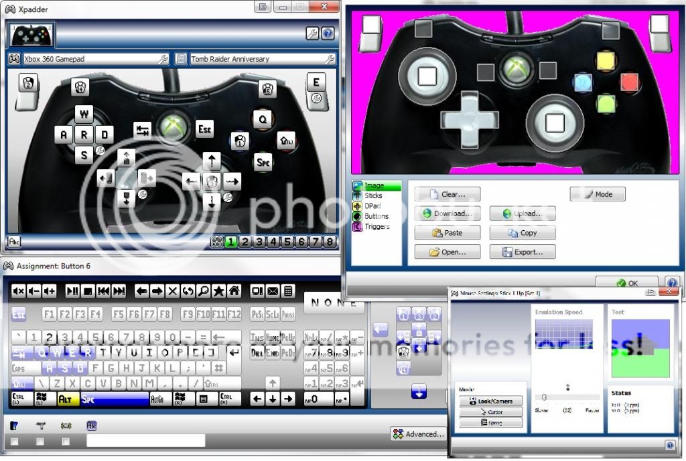Viewport: 686px width, 461px height.
Task: Open the Advanced assignment options
Action: (419, 434)
